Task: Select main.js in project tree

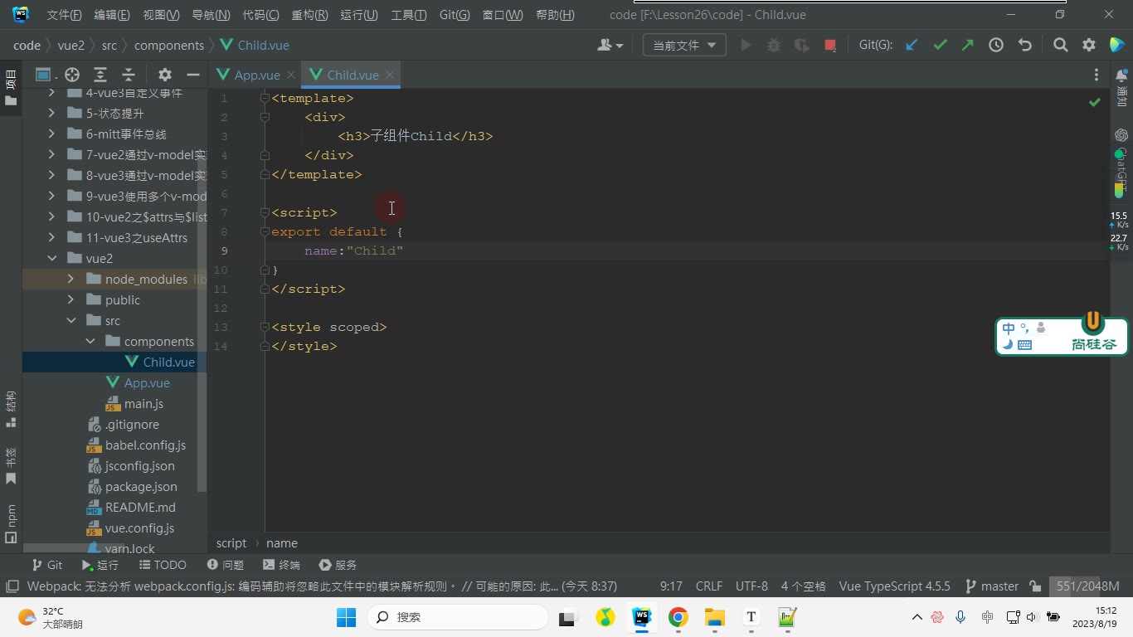Action: click(x=143, y=404)
